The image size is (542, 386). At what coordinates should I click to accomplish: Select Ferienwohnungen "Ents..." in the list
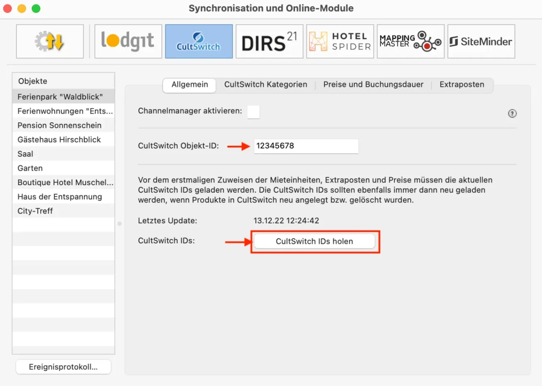pos(64,111)
